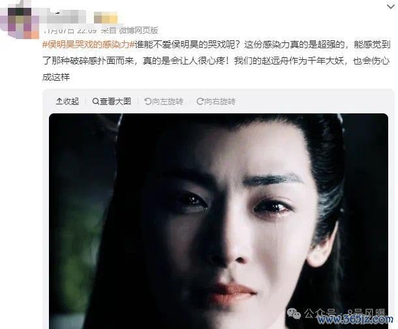This screenshot has height=329, width=398.
Task: Click the 公众号 watermark label
Action: pyautogui.click(x=320, y=313)
